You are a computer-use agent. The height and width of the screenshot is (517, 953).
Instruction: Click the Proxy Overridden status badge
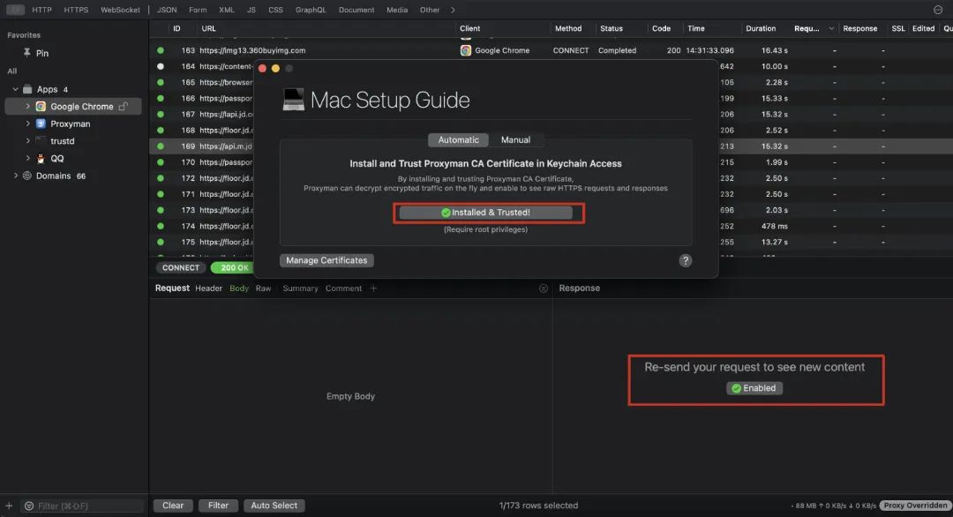tap(915, 506)
